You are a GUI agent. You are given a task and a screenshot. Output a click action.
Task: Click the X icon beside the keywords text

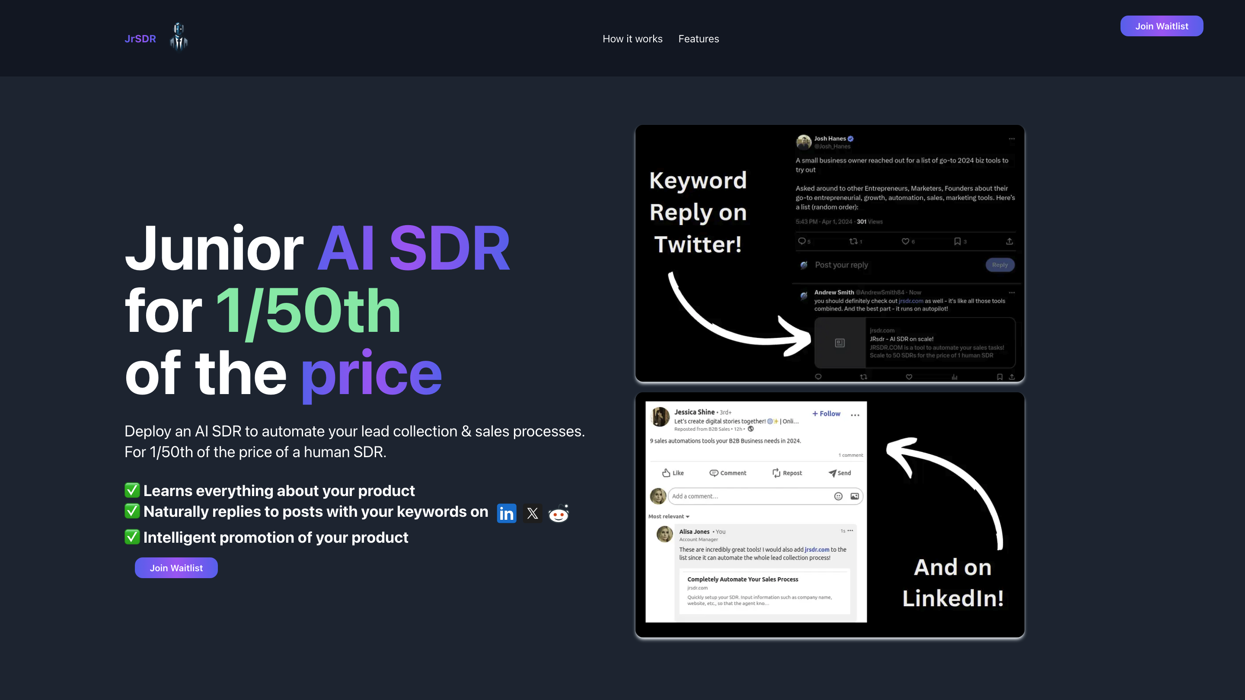point(532,513)
